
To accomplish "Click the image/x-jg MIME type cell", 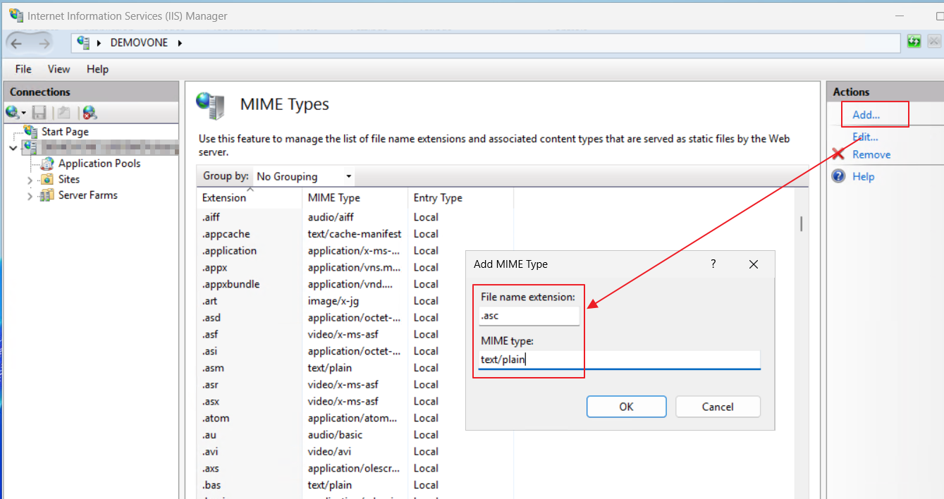I will (x=333, y=301).
